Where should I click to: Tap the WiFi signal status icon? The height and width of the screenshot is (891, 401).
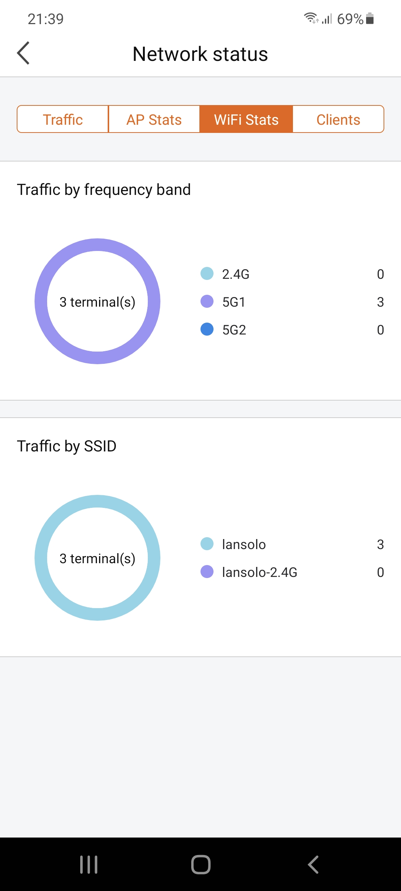coord(311,18)
